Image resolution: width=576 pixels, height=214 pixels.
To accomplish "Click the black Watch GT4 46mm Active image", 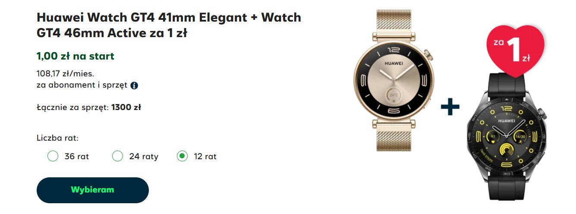I will point(507,137).
